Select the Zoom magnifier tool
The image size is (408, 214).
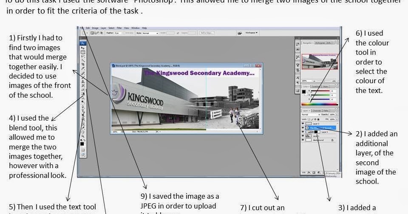(83, 136)
